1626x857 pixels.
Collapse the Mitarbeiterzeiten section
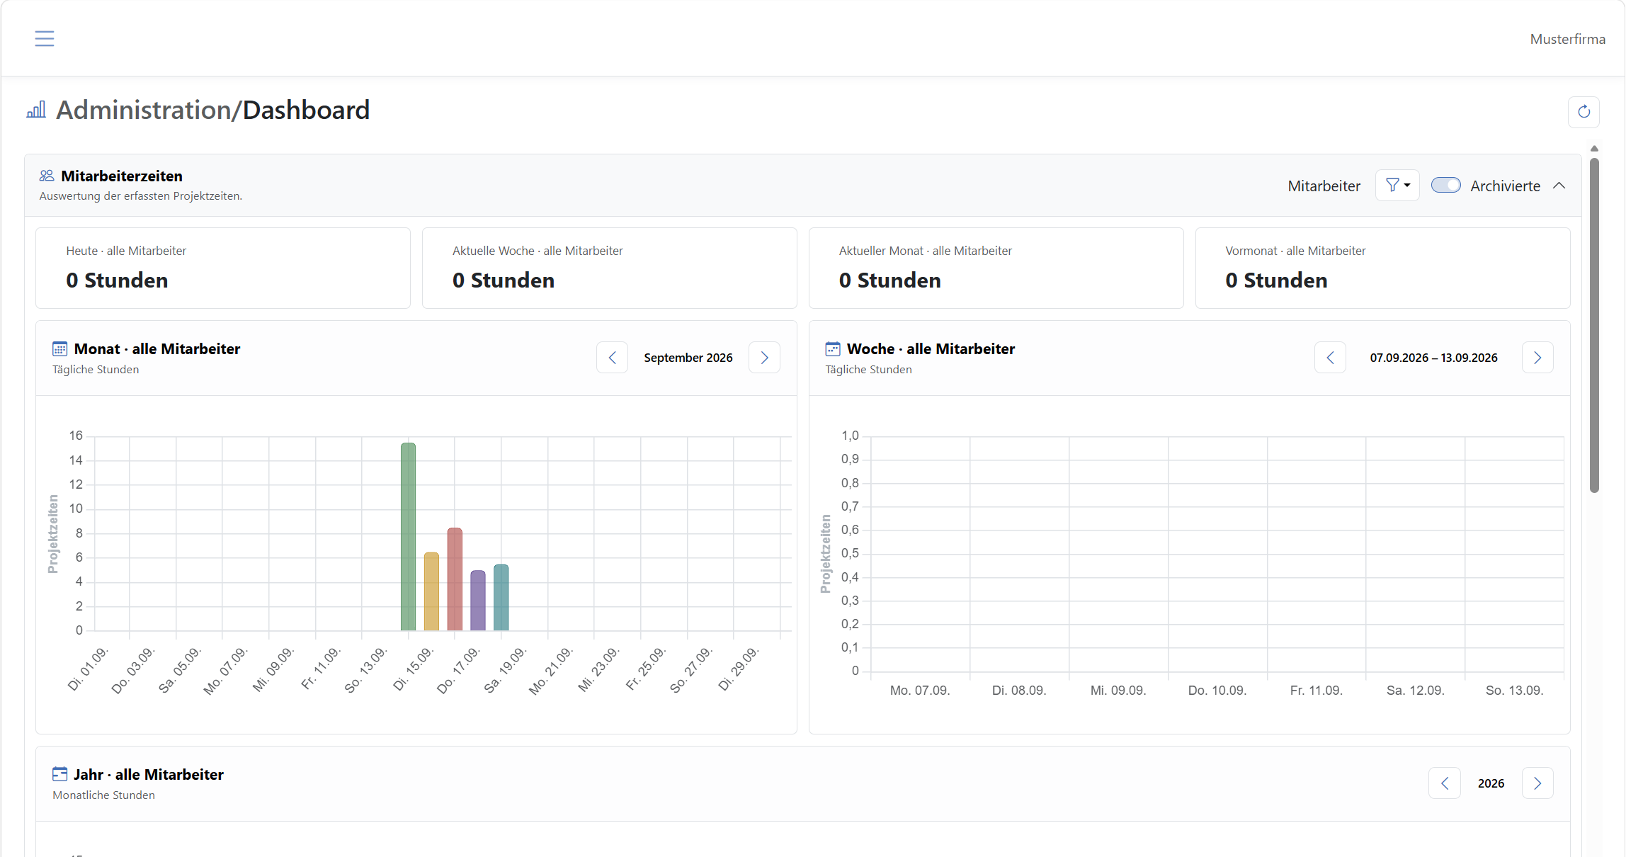point(1559,186)
